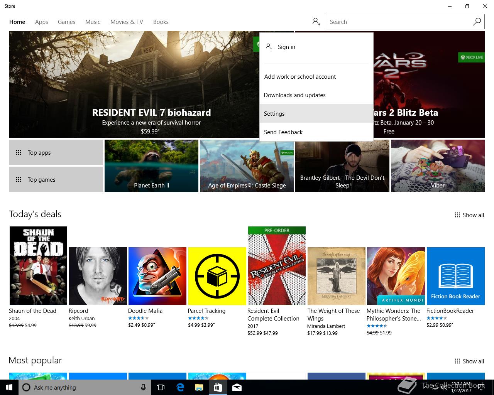494x395 pixels.
Task: Show all Most popular items
Action: (x=469, y=361)
